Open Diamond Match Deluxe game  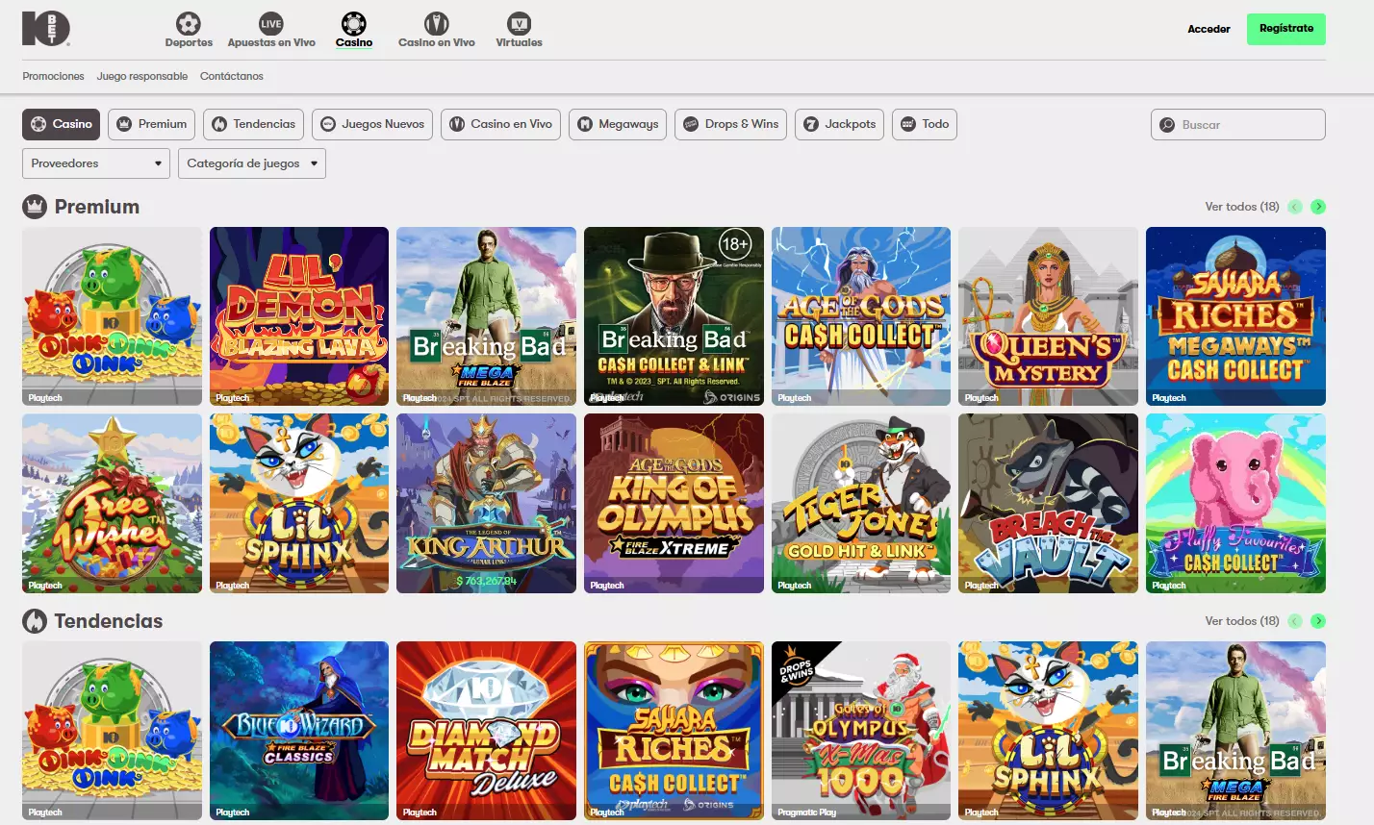click(x=487, y=731)
